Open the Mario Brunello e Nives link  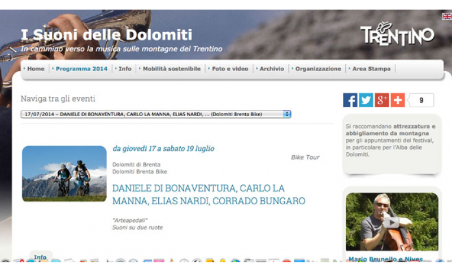point(385,259)
